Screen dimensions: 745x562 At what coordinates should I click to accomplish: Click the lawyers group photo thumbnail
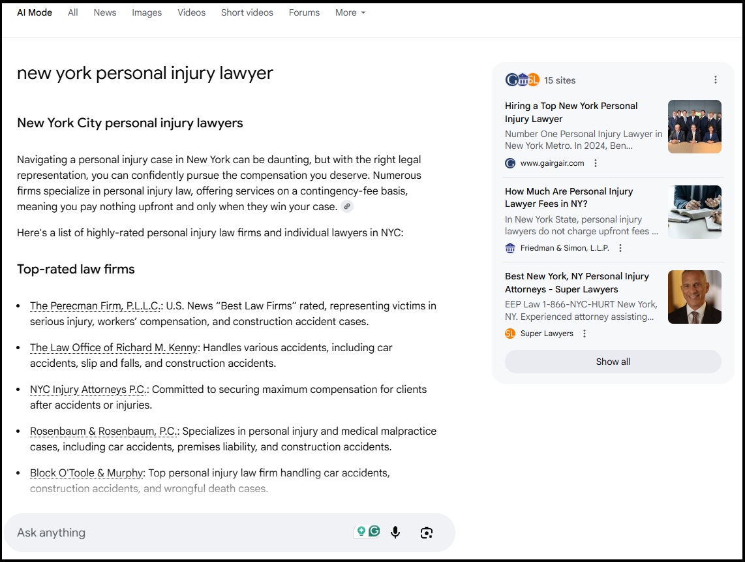coord(695,127)
